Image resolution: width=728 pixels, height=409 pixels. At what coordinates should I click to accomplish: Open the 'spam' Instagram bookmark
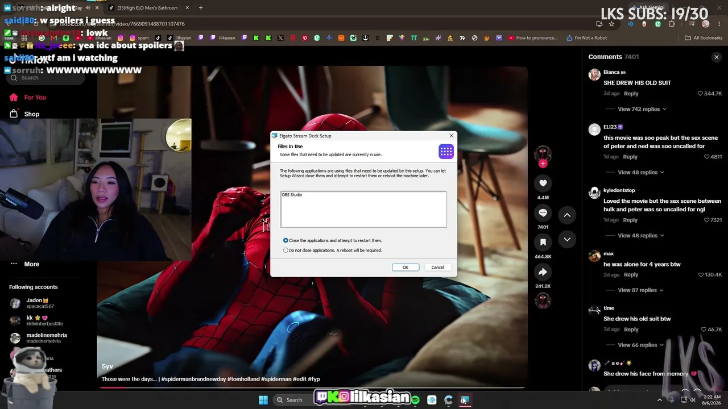(x=140, y=38)
